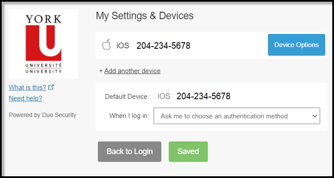Viewport: 334px width, 178px height.
Task: Click the green Saved button
Action: (x=188, y=151)
